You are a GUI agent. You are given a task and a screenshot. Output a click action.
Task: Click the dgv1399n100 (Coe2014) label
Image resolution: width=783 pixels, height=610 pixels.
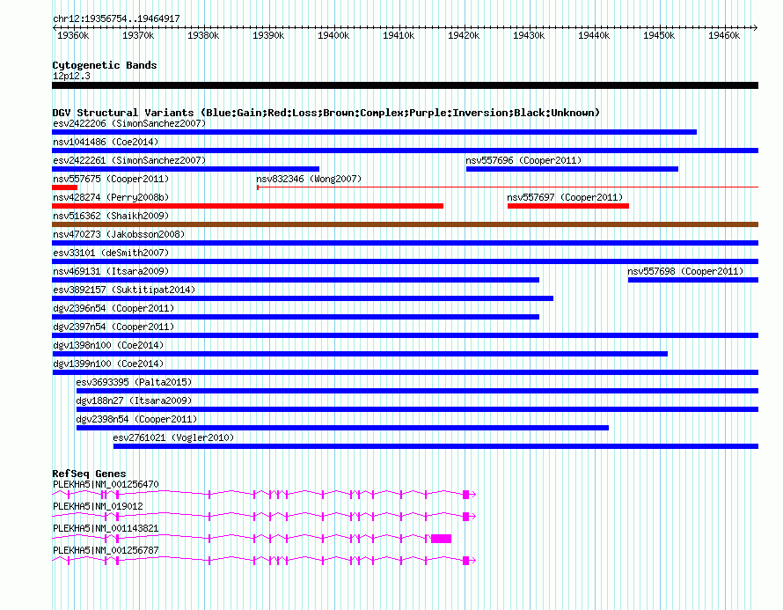[x=108, y=364]
